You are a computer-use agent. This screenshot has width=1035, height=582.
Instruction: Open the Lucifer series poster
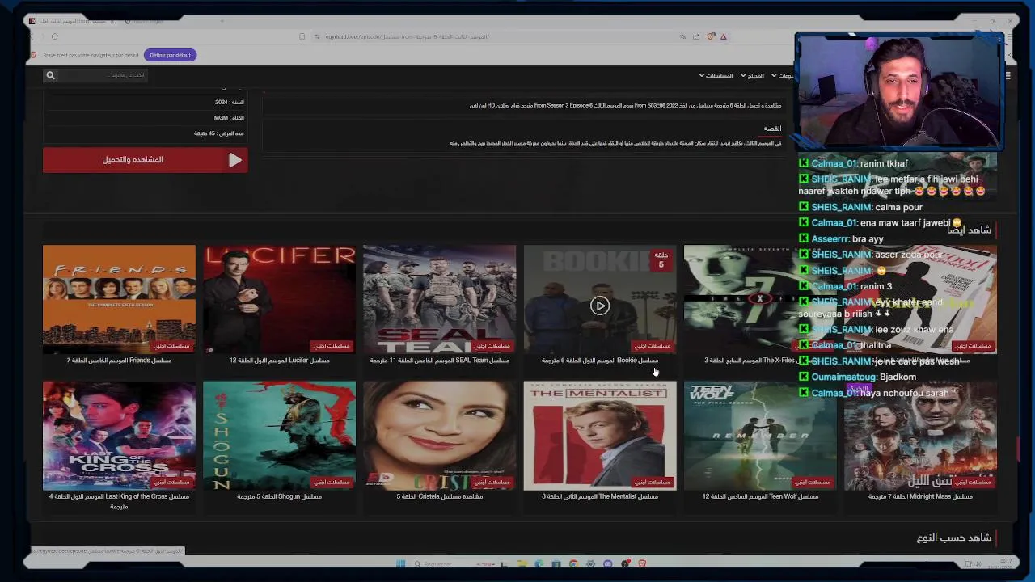click(279, 299)
